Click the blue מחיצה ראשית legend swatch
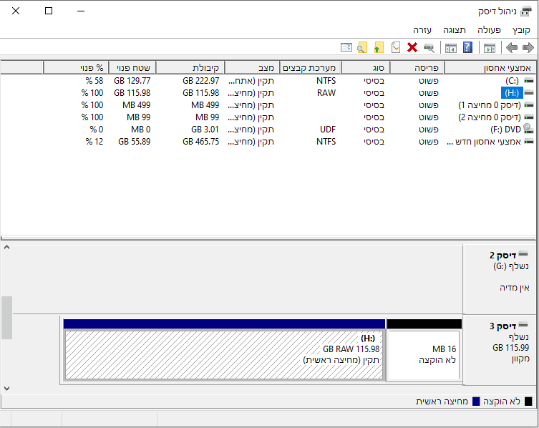The height and width of the screenshot is (428, 539). (476, 402)
